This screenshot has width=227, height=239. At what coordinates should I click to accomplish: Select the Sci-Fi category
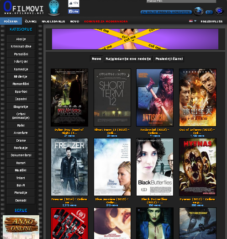pyautogui.click(x=21, y=186)
